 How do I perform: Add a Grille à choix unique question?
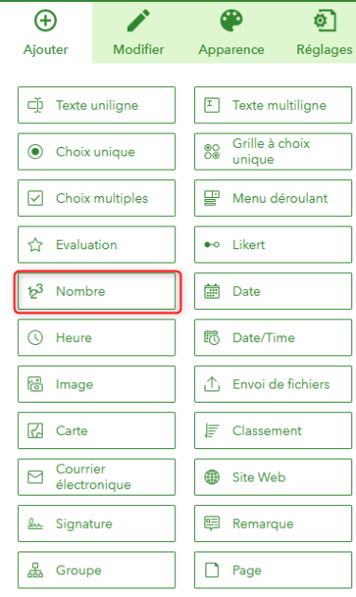(273, 152)
